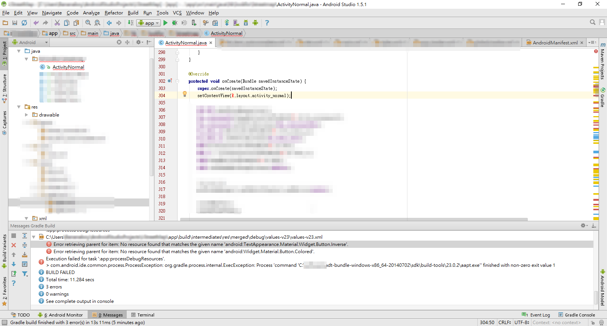Attach debugger to Android process icon
Image resolution: width=607 pixels, height=326 pixels.
point(194,23)
